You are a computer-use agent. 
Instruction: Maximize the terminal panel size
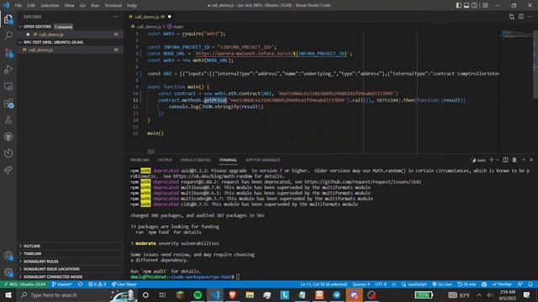(x=523, y=160)
